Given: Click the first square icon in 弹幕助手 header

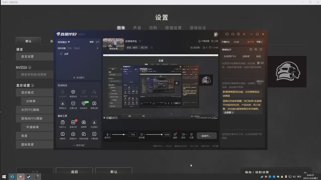Looking at the screenshot, I should [251, 49].
